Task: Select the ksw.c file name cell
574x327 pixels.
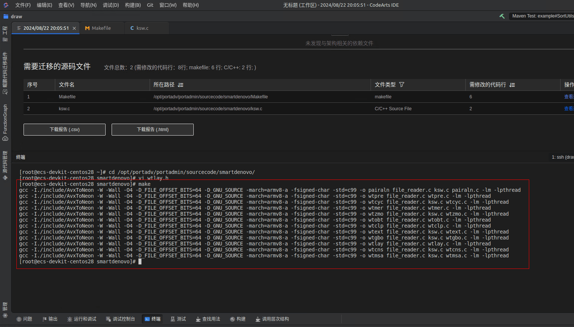Action: click(64, 109)
